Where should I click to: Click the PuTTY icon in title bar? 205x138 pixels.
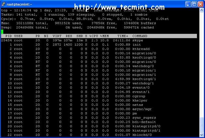pyautogui.click(x=3, y=4)
